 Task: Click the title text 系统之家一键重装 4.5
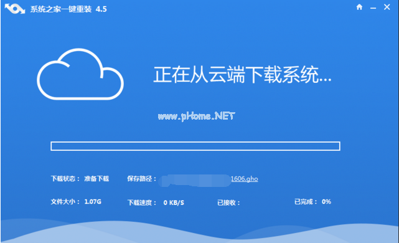tap(68, 9)
